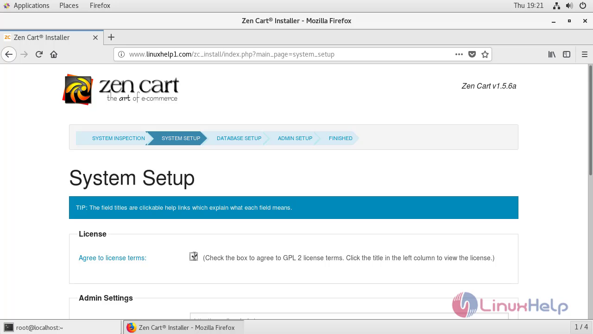Screen dimensions: 593x334
Task: Select the Finished step
Action: pyautogui.click(x=341, y=138)
